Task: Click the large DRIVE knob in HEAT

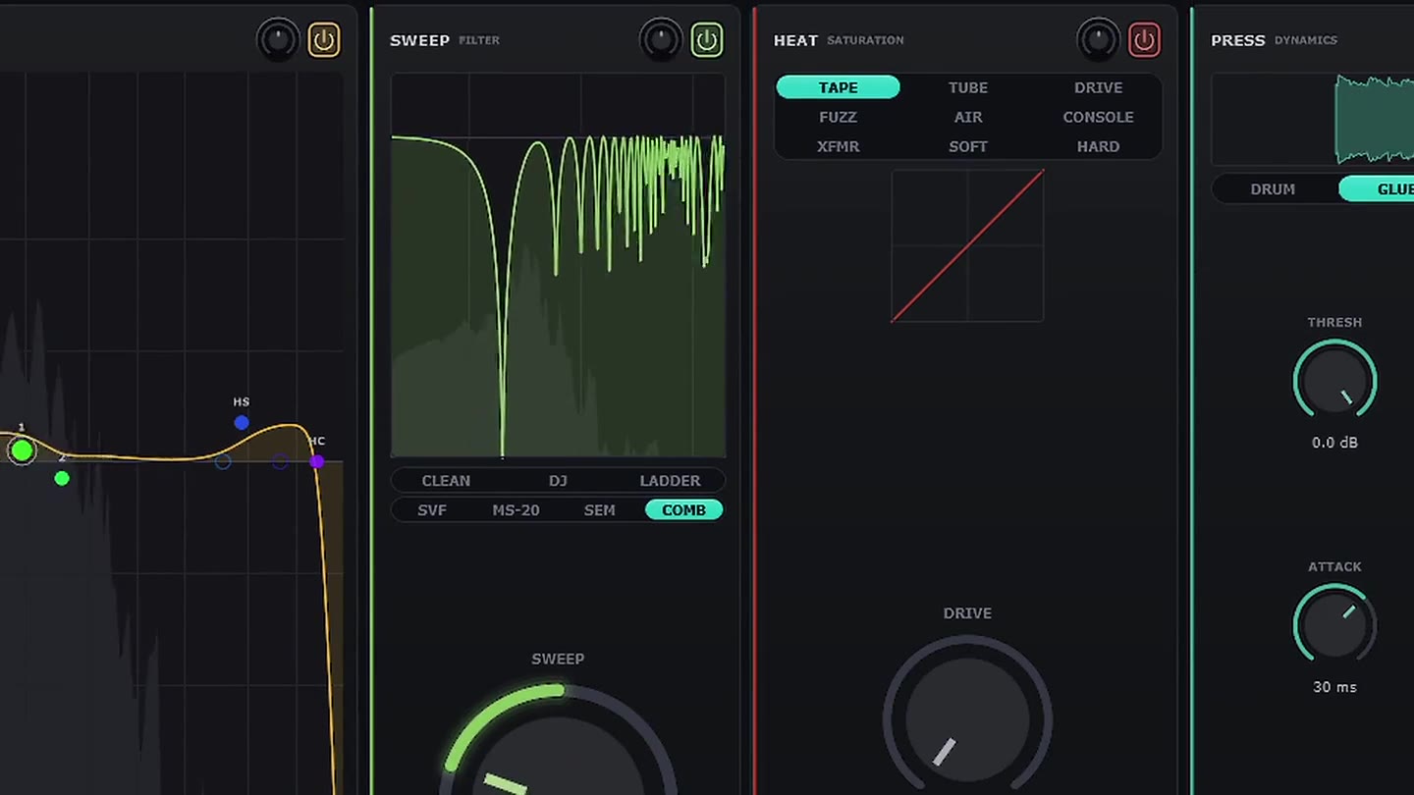Action: tap(967, 718)
